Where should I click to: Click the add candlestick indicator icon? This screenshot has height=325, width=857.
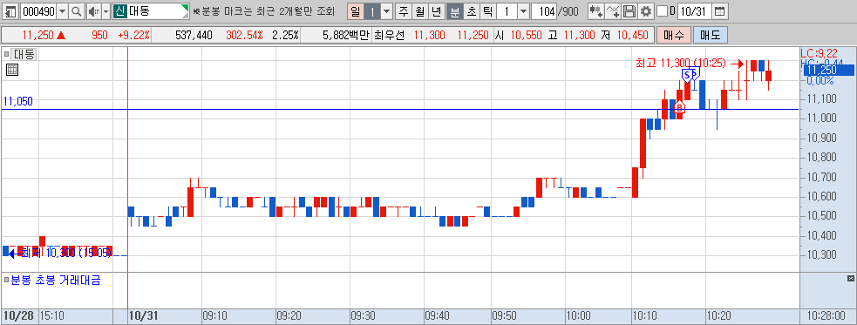tap(597, 11)
